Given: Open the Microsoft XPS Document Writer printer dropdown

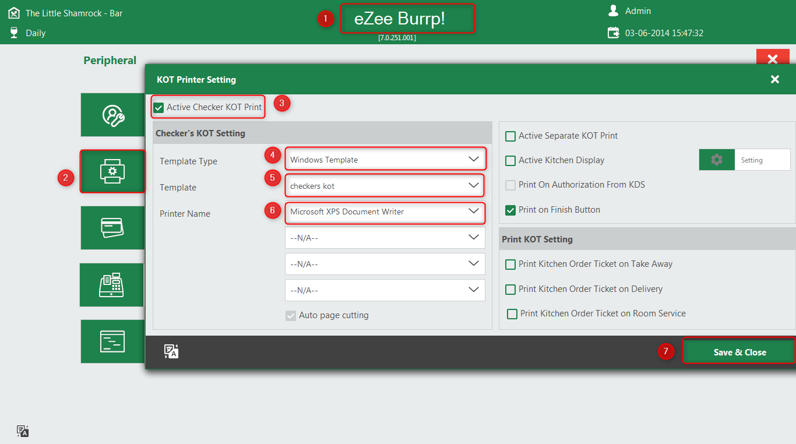Looking at the screenshot, I should 385,212.
